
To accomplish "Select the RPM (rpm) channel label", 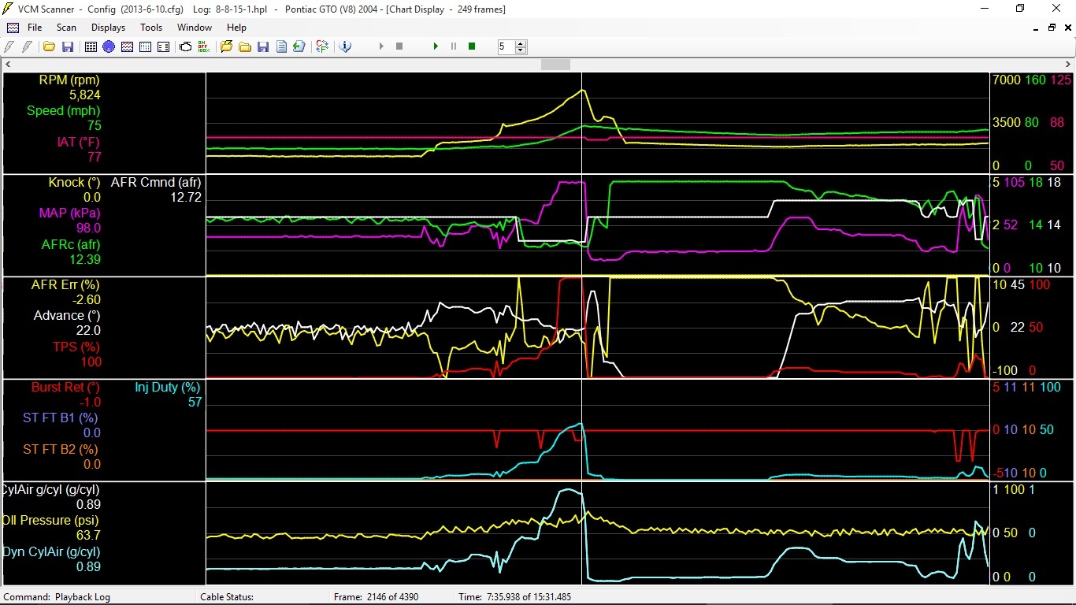I will (69, 80).
